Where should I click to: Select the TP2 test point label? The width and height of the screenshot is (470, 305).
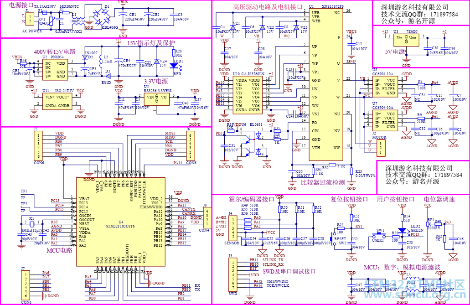pyautogui.click(x=24, y=204)
